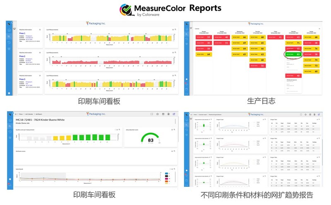The width and height of the screenshot is (331, 205).
Task: Go to Job Calendar in the job report breadcrumb
Action: [29, 114]
